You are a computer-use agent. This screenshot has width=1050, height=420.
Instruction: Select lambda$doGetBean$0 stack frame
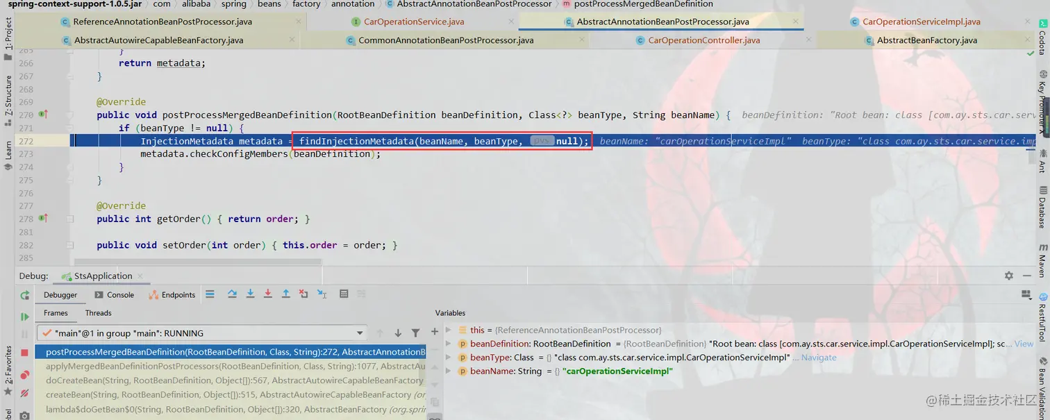coord(231,410)
